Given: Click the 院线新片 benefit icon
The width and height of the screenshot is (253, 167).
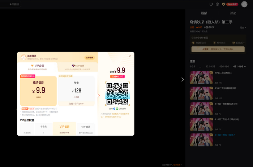Looking at the screenshot, I should pos(233,43).
